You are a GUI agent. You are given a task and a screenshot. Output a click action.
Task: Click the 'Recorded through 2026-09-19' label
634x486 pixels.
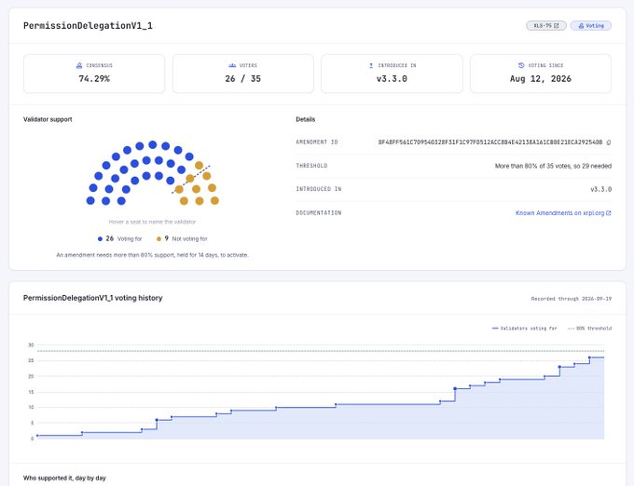point(572,299)
